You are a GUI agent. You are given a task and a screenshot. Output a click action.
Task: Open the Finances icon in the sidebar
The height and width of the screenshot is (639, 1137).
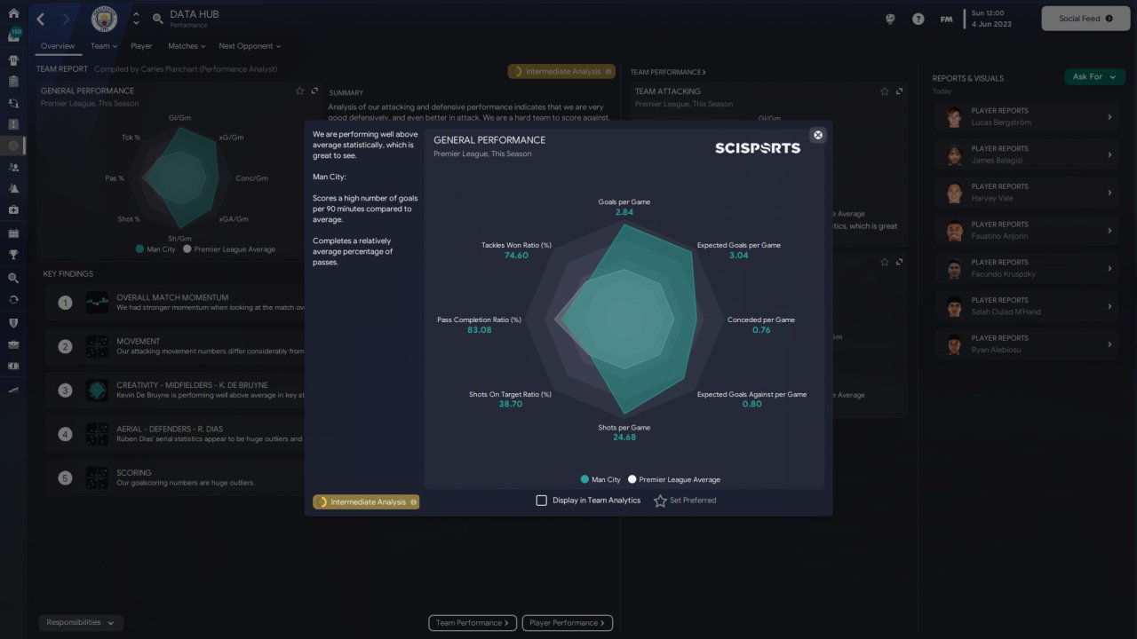pos(13,366)
